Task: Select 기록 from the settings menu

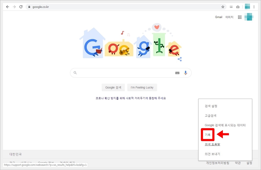Action: tap(207, 135)
